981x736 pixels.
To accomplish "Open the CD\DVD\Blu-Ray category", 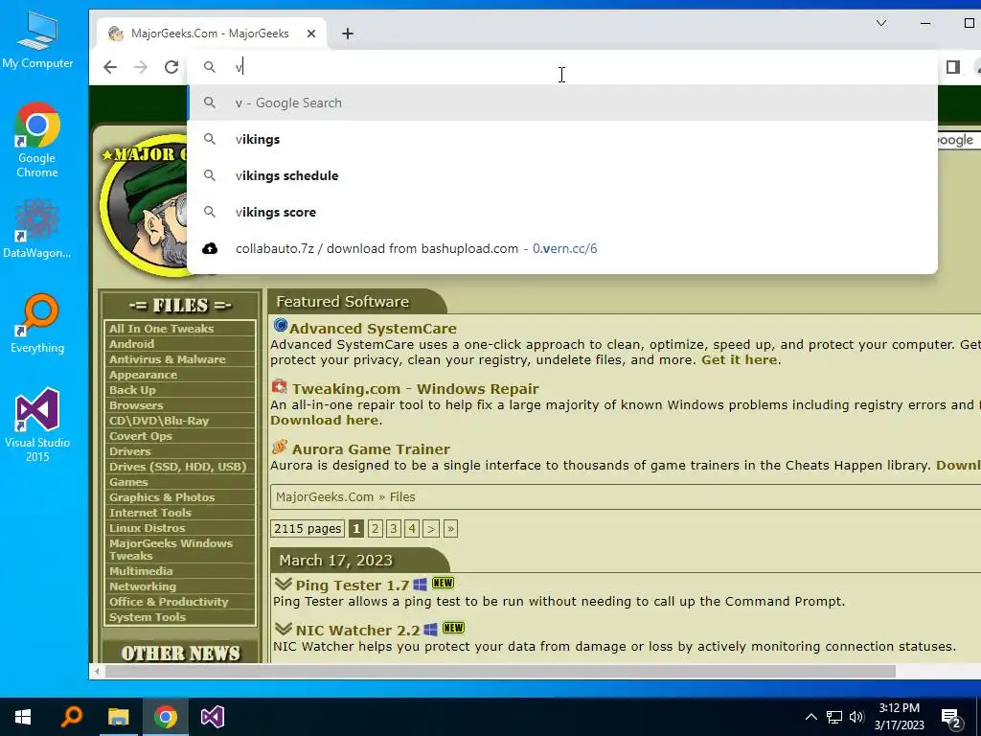I will coord(159,421).
